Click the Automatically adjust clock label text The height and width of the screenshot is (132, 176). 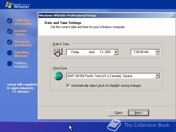click(x=106, y=86)
